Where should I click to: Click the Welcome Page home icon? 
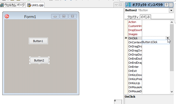[2, 5]
